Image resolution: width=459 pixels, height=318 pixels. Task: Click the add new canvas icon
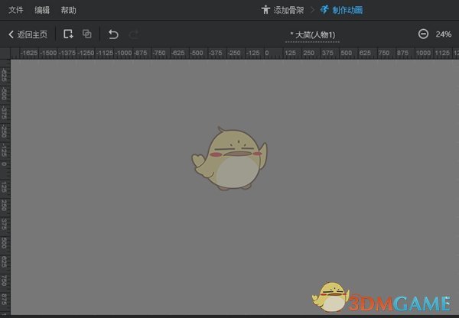coord(68,34)
